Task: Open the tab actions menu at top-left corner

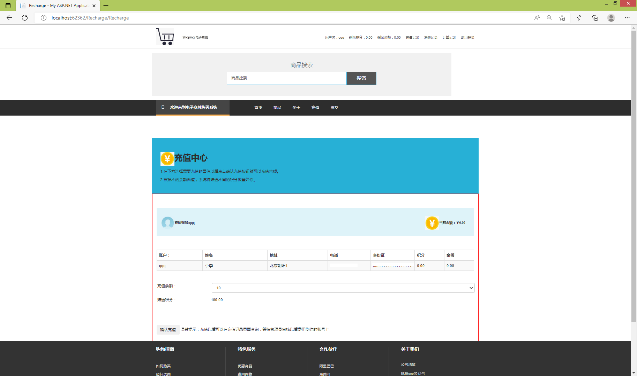Action: point(7,6)
